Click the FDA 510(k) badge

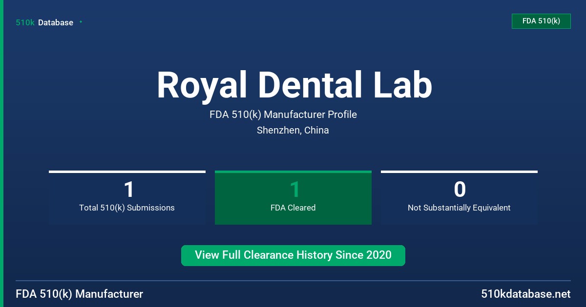click(x=541, y=21)
